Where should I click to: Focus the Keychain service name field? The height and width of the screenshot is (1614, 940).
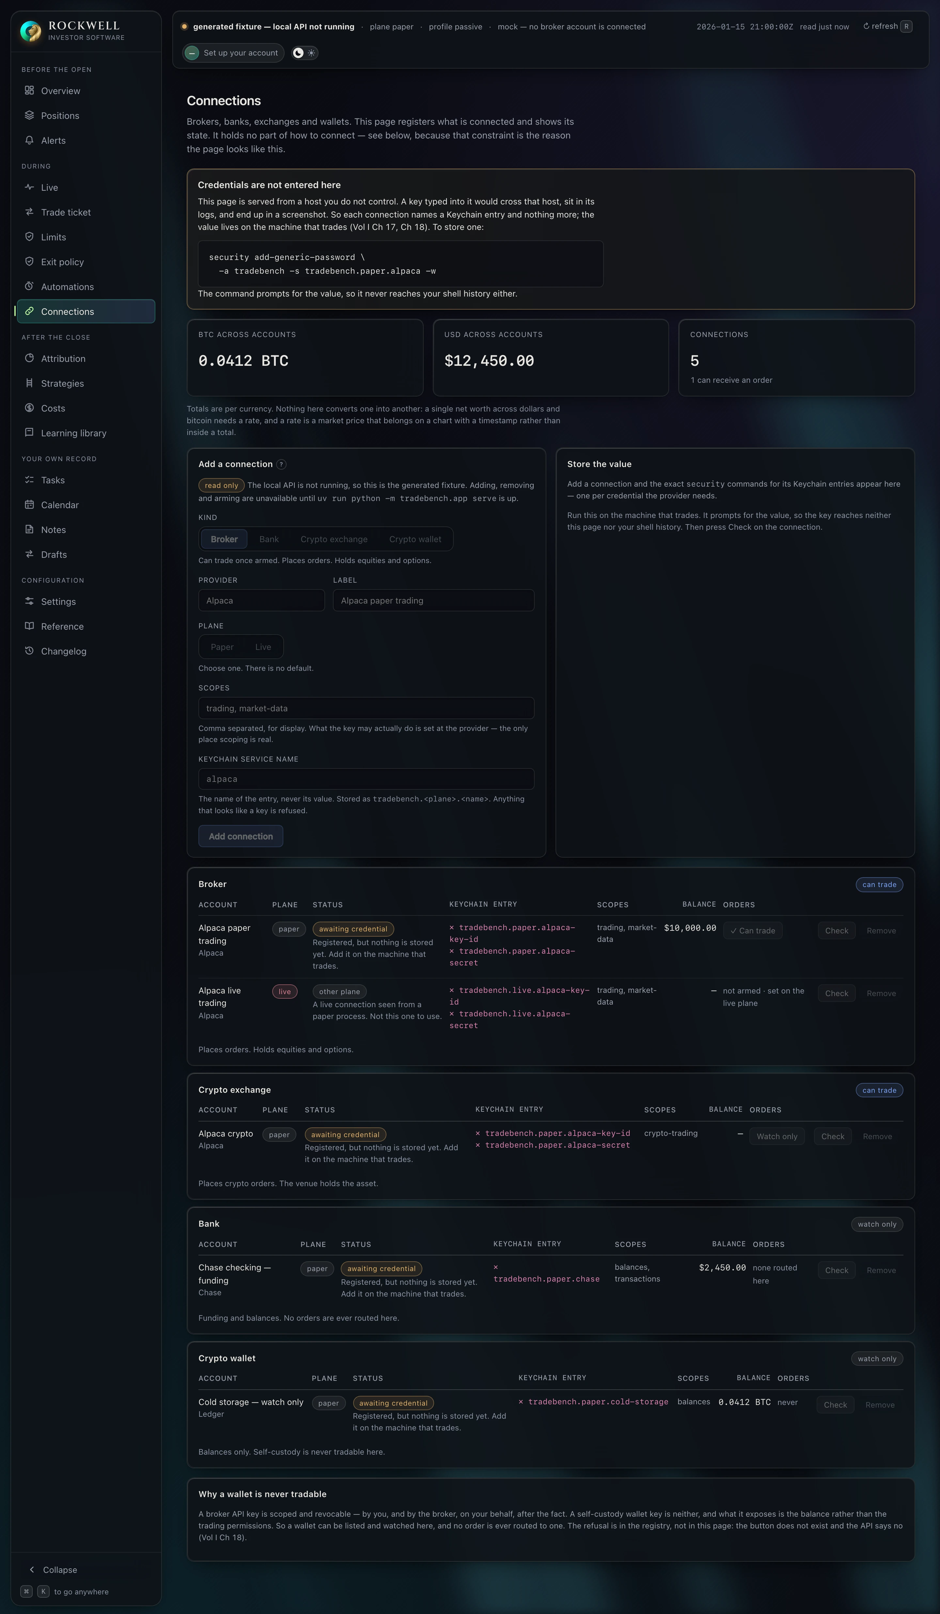click(x=366, y=779)
